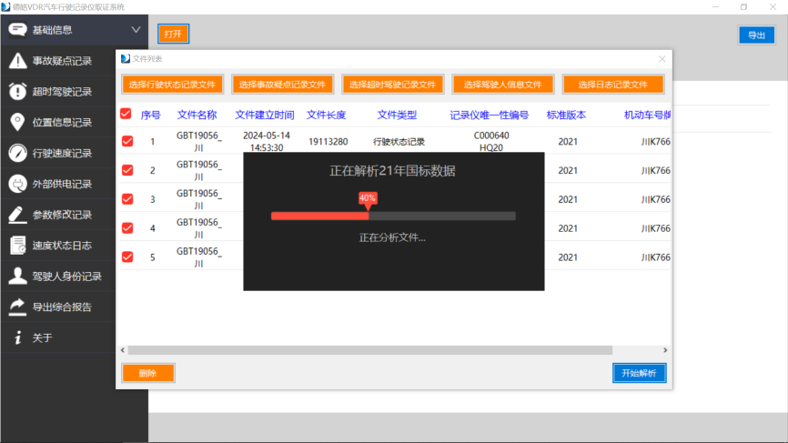Open the 驾驶人身份记录 menu item
Viewport: 788px width, 443px height.
click(58, 276)
